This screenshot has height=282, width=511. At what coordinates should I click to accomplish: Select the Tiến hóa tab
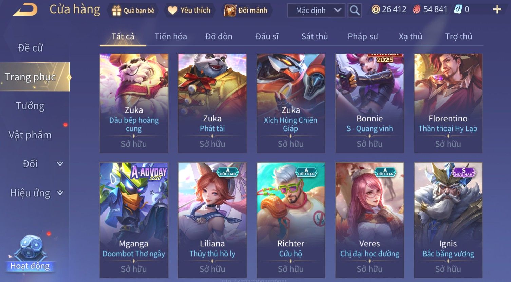[171, 36]
